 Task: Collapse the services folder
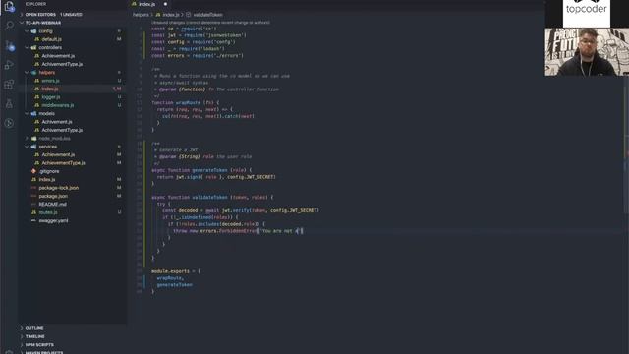[27, 147]
